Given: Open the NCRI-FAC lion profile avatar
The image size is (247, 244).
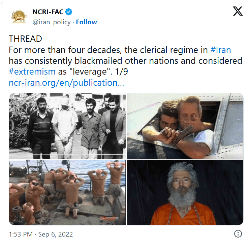Looking at the screenshot, I should point(19,17).
